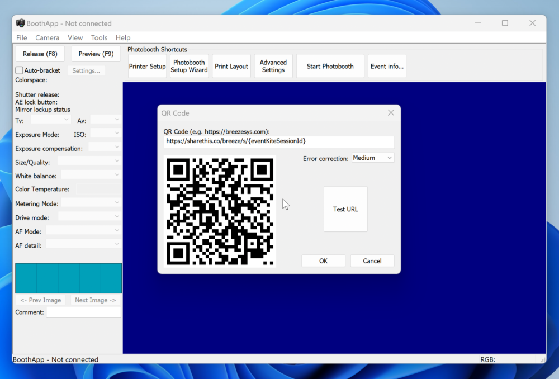
Task: Expand the Av dropdown
Action: pyautogui.click(x=106, y=120)
